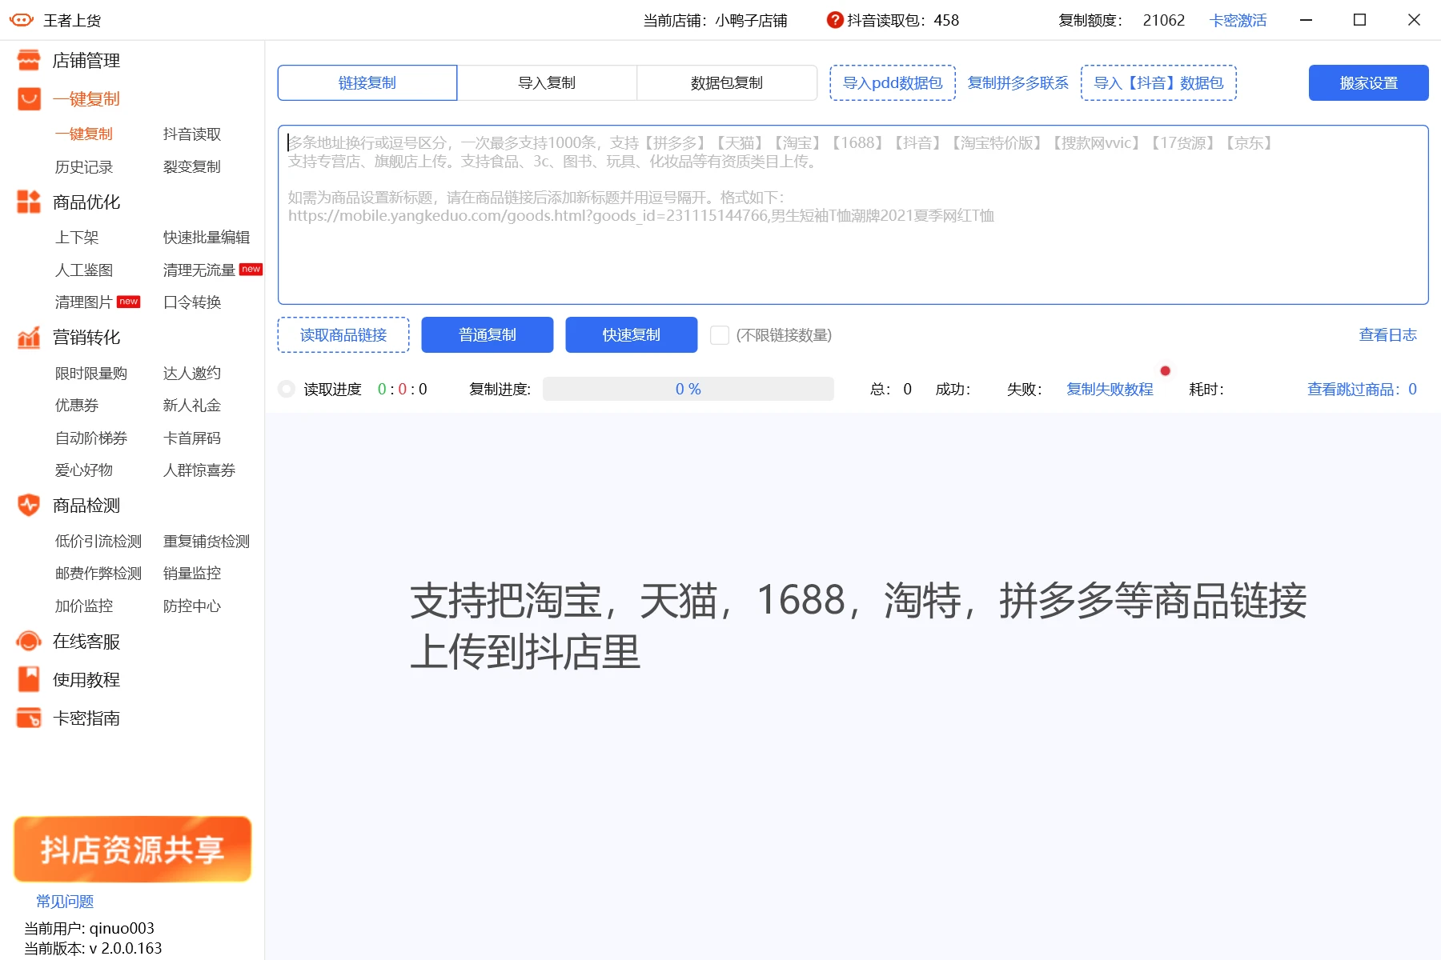Image resolution: width=1441 pixels, height=960 pixels.
Task: Click the 商品检测 shield icon
Action: pos(29,505)
